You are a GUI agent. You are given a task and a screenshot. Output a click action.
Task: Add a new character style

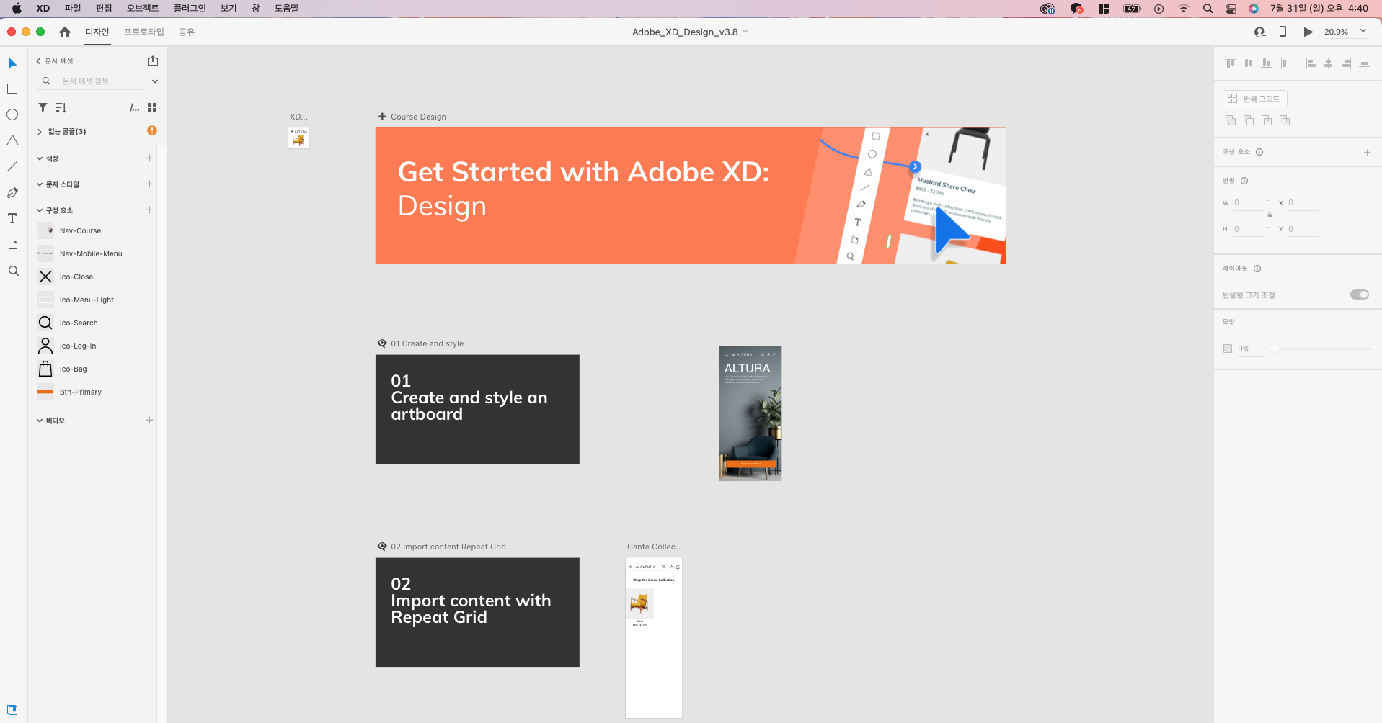coord(149,184)
